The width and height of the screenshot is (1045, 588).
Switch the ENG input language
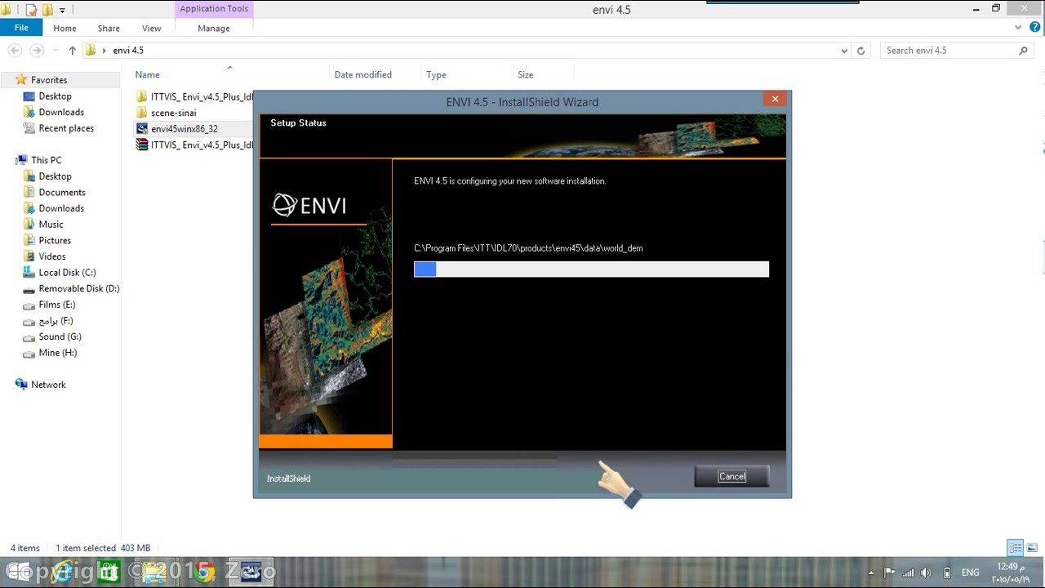point(971,572)
